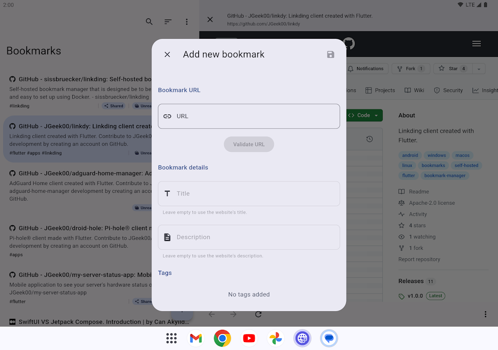Star the linkdy repository
The width and height of the screenshot is (498, 350).
(453, 69)
